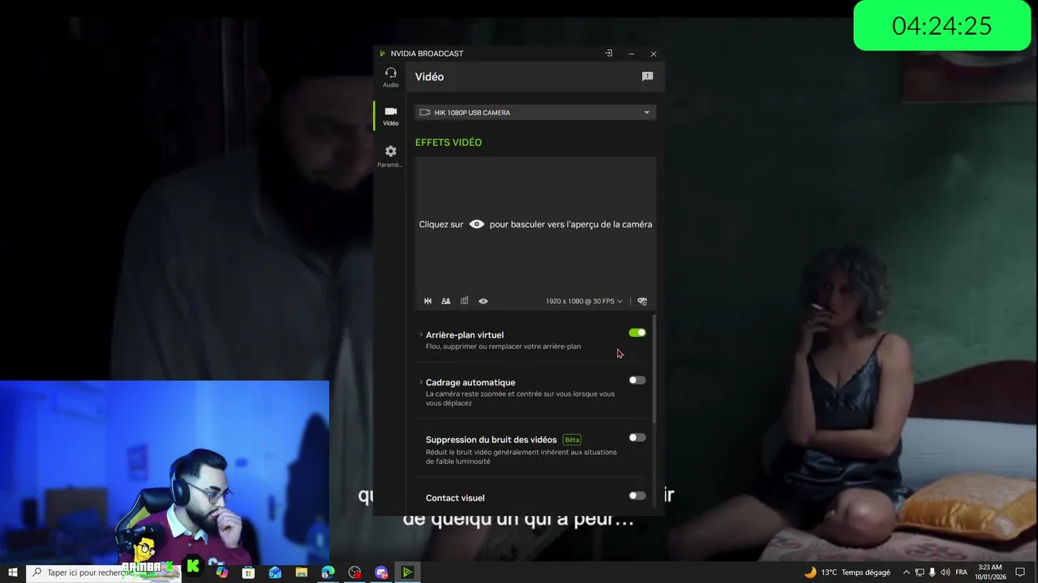The height and width of the screenshot is (583, 1038).
Task: Click the FRA language indicator
Action: coord(961,572)
